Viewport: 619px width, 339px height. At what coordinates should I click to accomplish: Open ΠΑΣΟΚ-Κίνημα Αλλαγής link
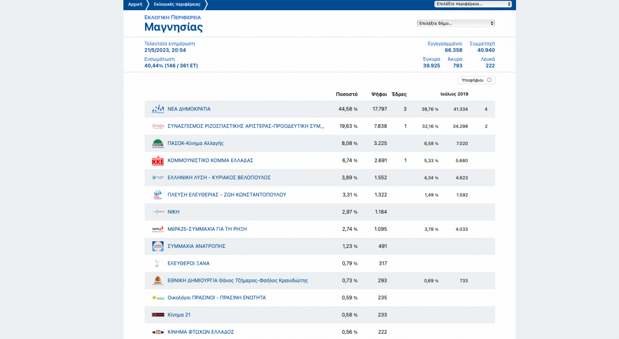point(195,143)
